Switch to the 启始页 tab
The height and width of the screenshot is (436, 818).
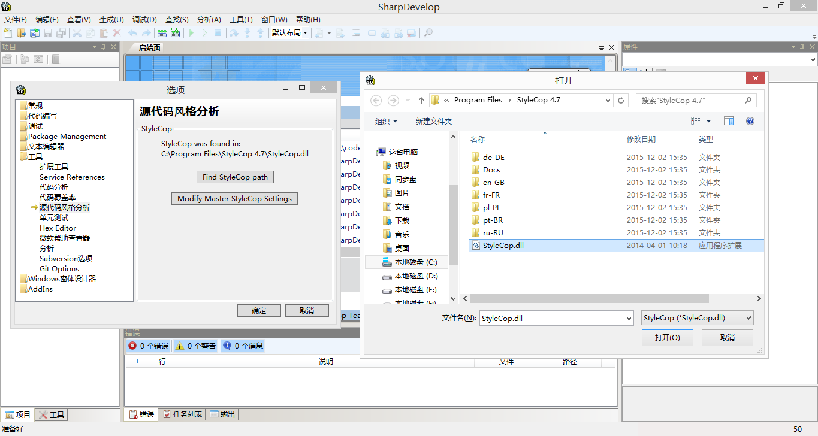click(x=149, y=47)
